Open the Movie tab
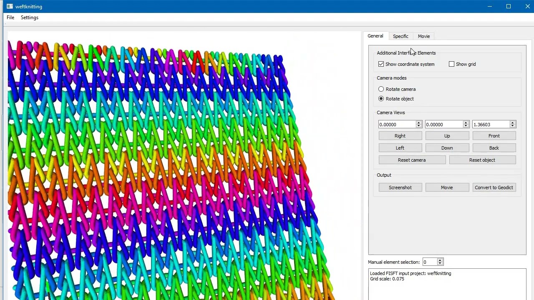The width and height of the screenshot is (534, 300). (x=424, y=36)
